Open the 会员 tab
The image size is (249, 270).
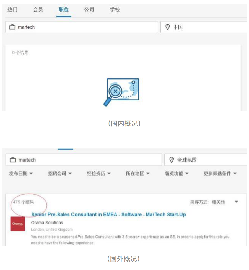(38, 10)
